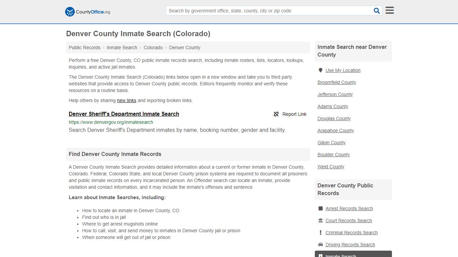Go to the Inmate Search breadcrumb
Screen dimensions: 458x257
(x=122, y=48)
